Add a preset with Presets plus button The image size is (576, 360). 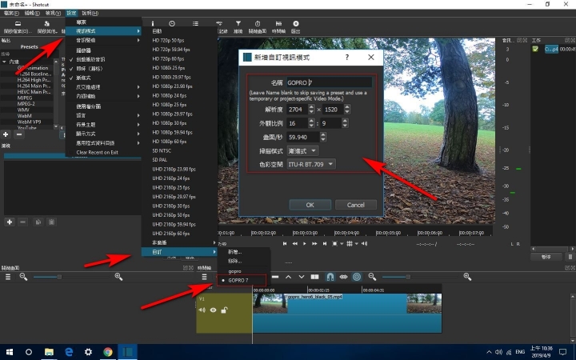tap(6, 135)
